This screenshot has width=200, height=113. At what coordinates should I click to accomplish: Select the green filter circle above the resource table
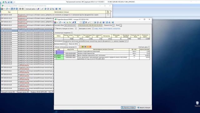coord(83,47)
